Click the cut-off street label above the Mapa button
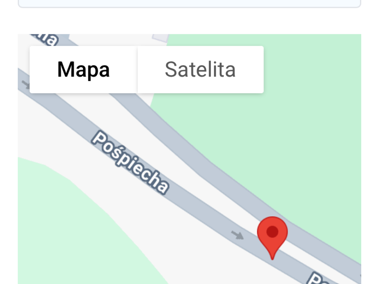 click(45, 39)
